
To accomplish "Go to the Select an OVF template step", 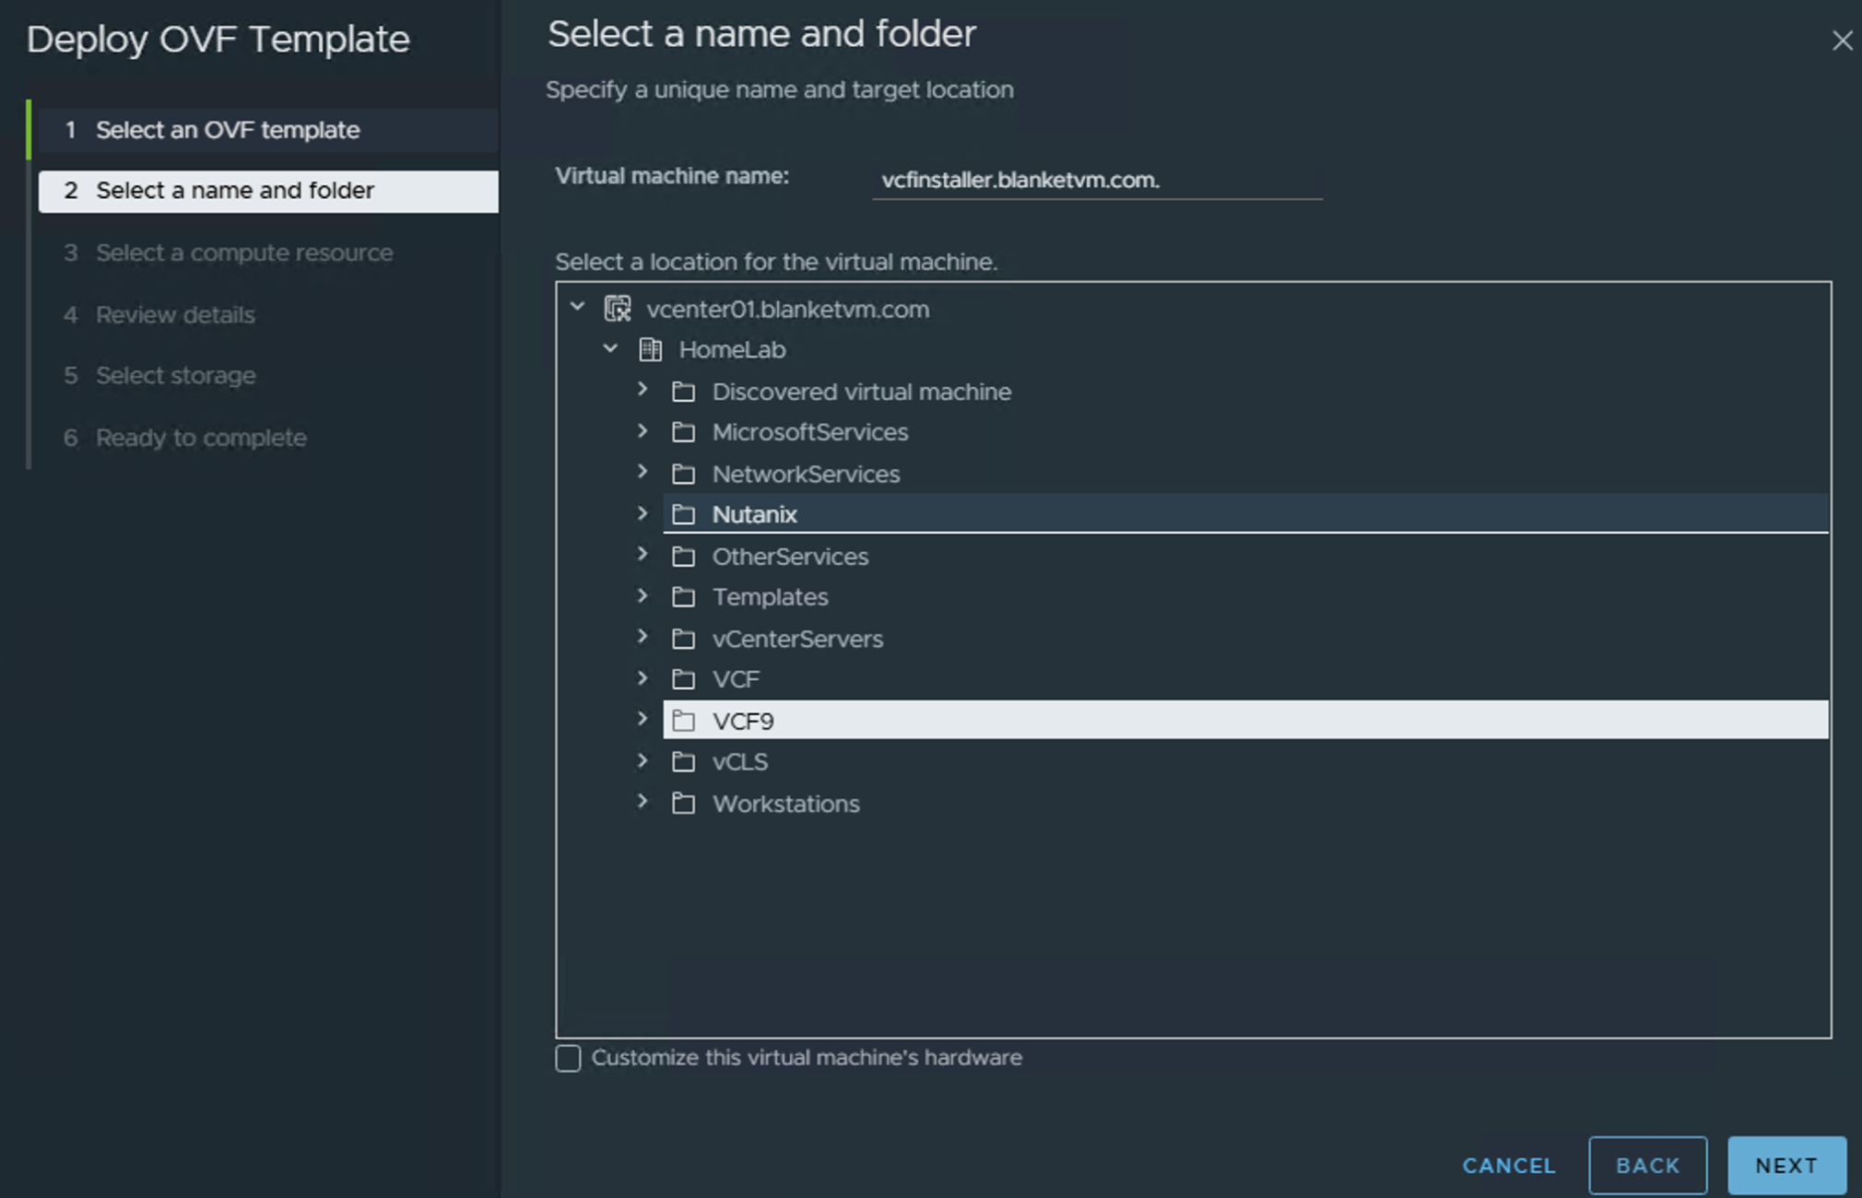I will pos(227,130).
